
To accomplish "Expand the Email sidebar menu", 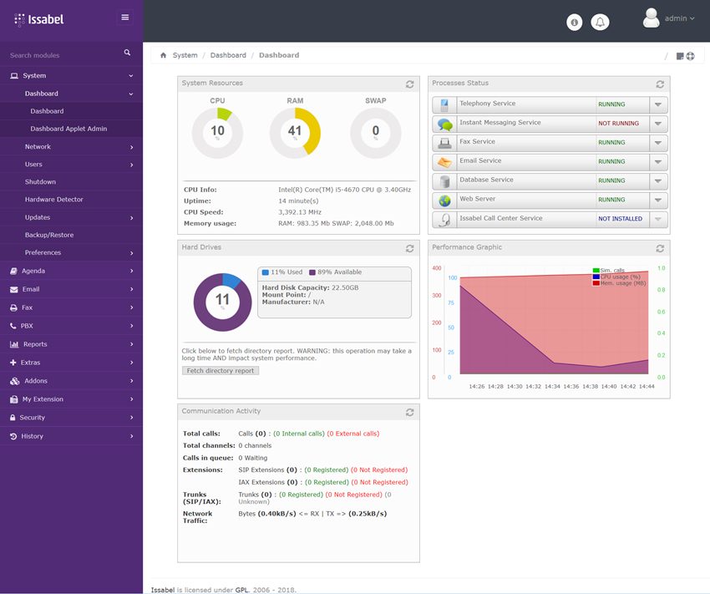I will 71,289.
